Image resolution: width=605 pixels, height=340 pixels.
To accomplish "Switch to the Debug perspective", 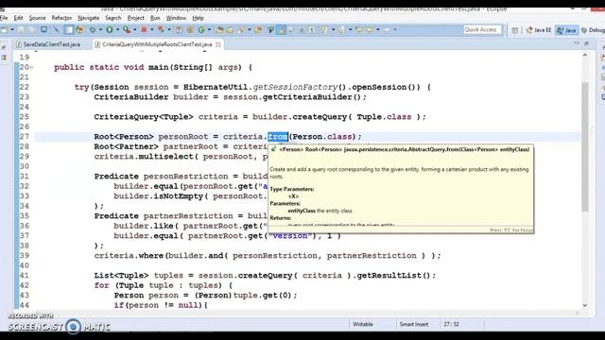I will tap(593, 30).
